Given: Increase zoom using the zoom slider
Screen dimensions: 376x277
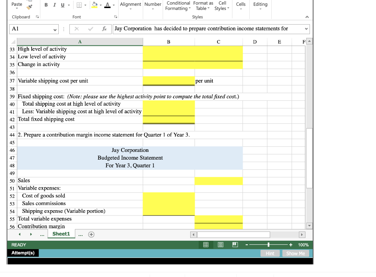Looking at the screenshot, I should (290, 244).
